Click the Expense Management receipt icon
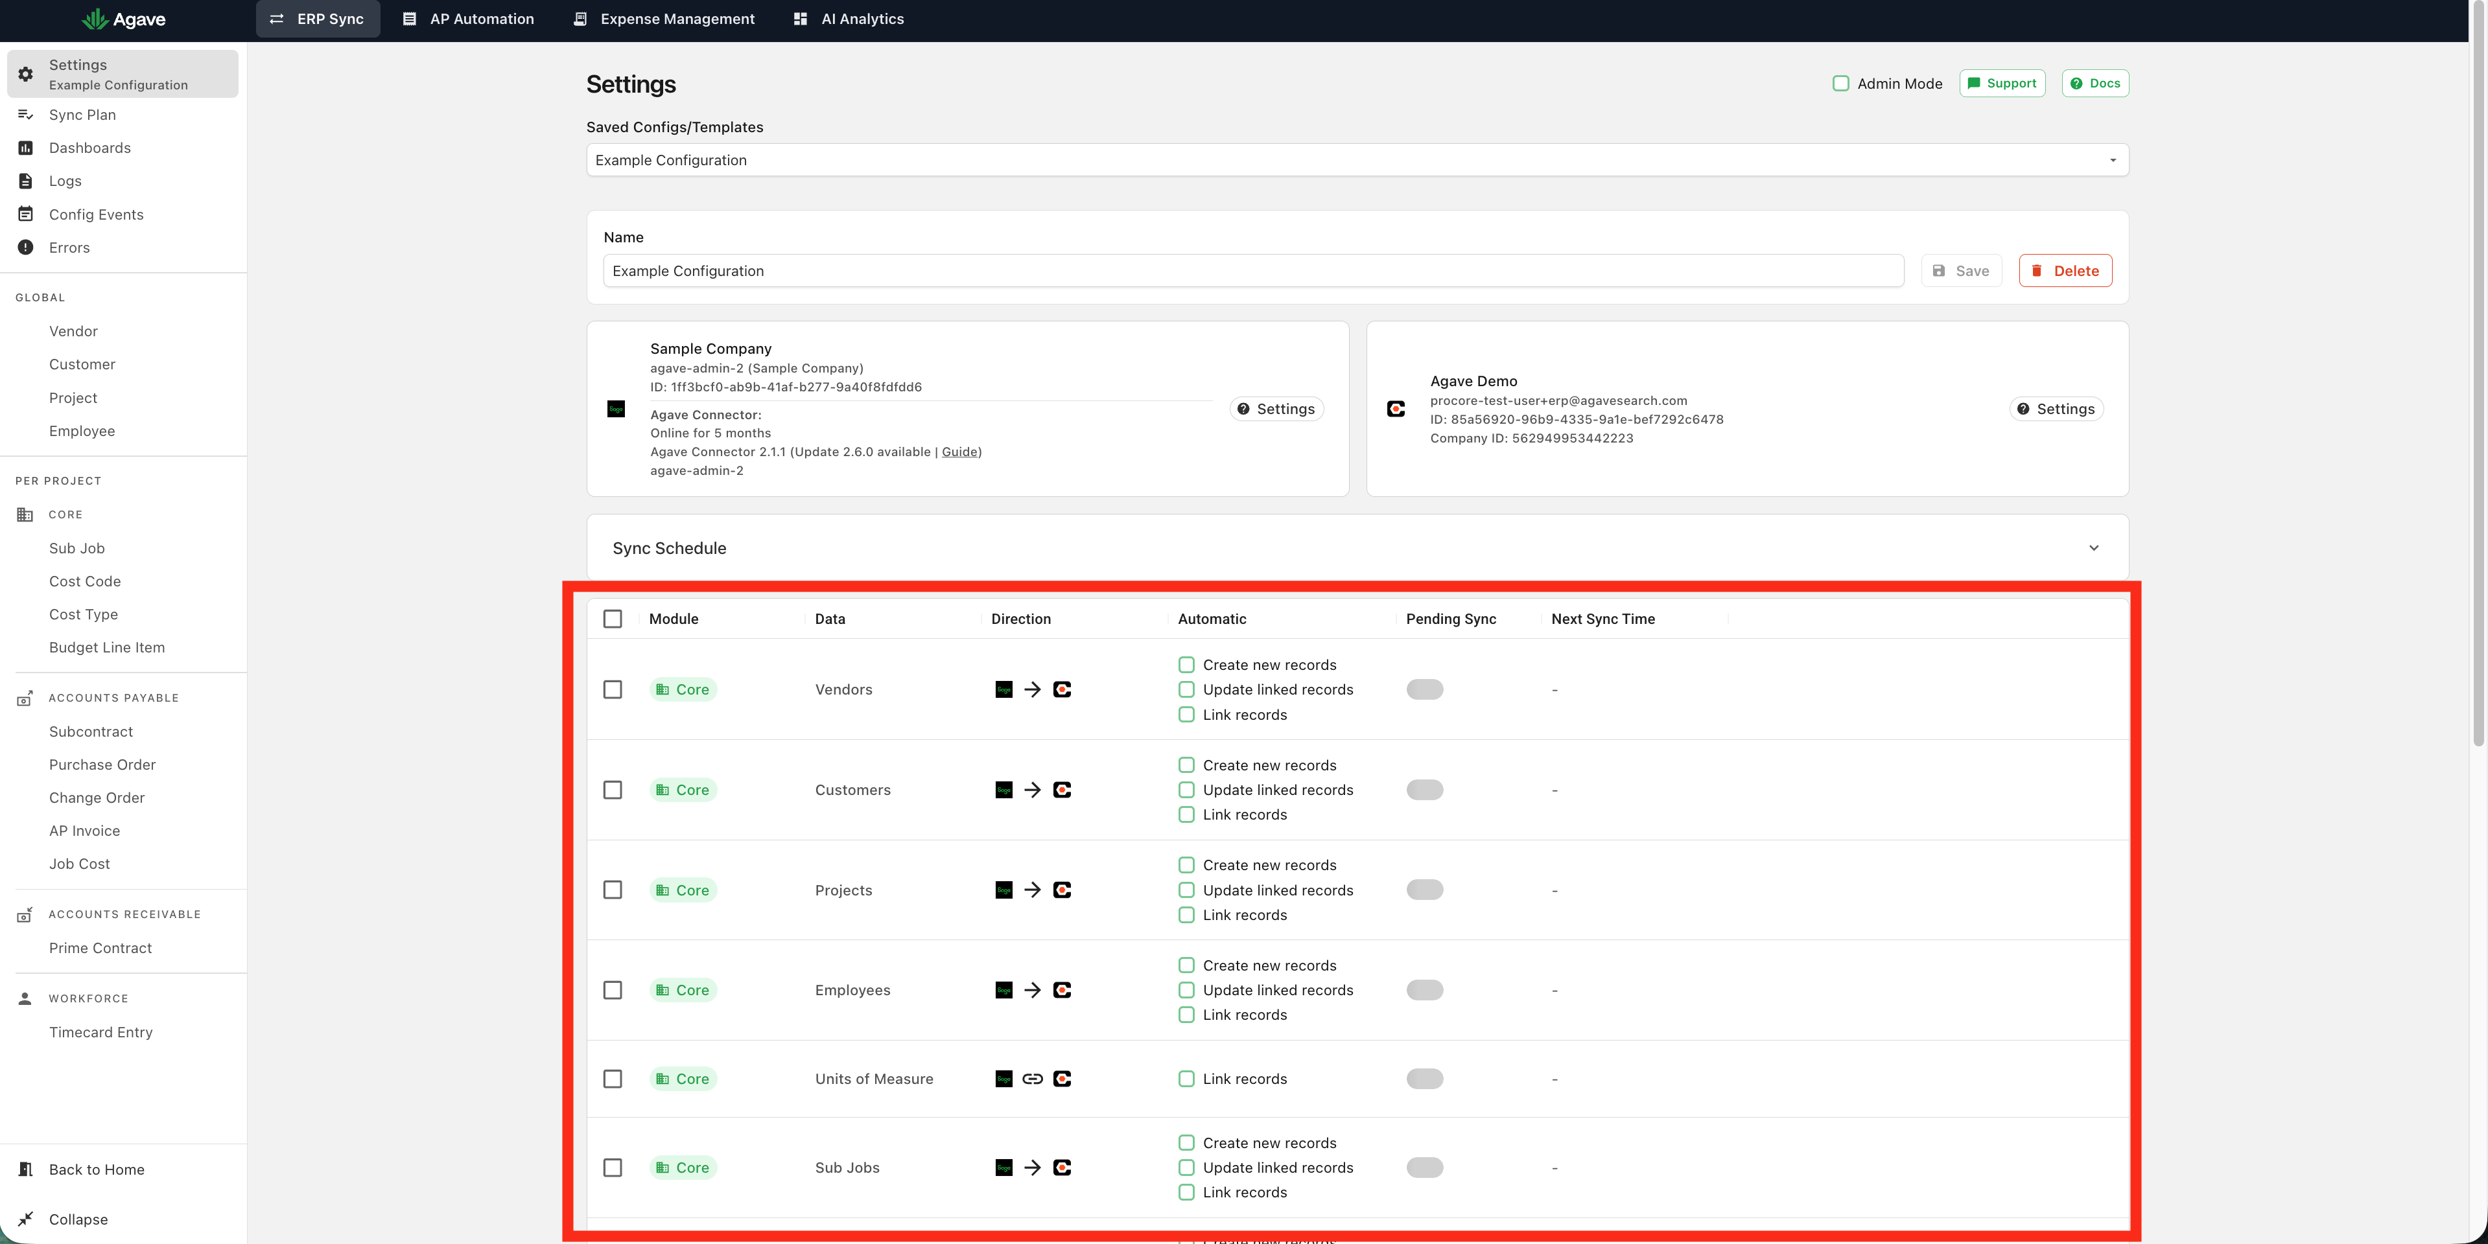 coord(580,19)
